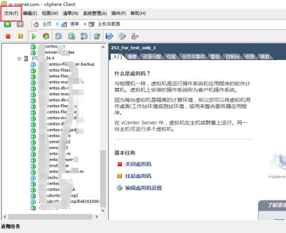Expand the arrow before 主机和群集 breadcrumb

pyautogui.click(x=85, y=24)
